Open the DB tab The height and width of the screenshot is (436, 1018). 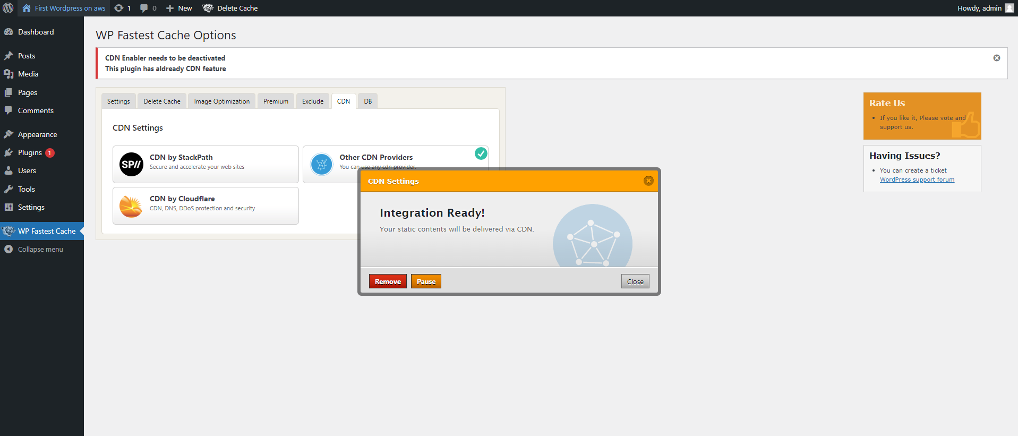tap(368, 101)
